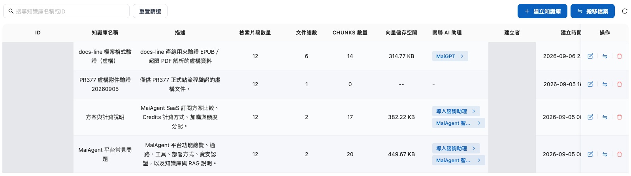The height and width of the screenshot is (176, 631).
Task: Click the 重置篩選 button
Action: click(150, 11)
